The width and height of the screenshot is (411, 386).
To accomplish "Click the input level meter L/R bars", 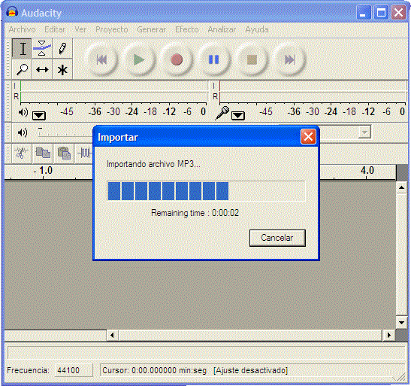I will [313, 91].
